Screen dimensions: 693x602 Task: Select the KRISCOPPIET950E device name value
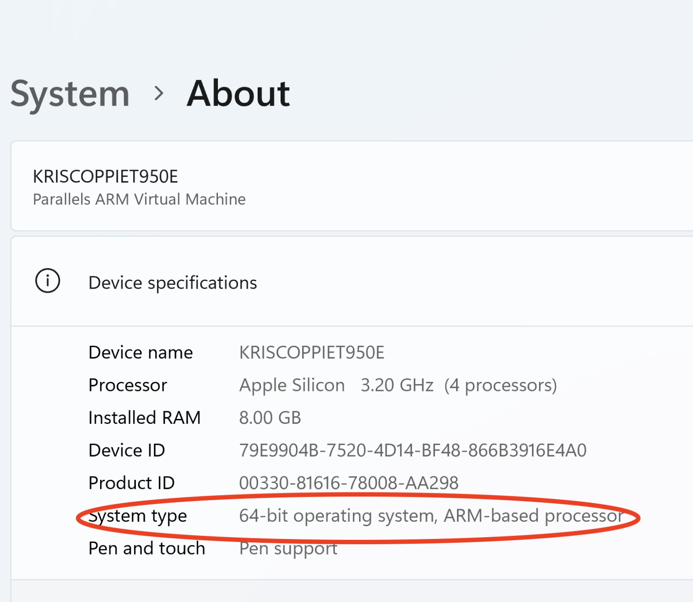tap(311, 353)
